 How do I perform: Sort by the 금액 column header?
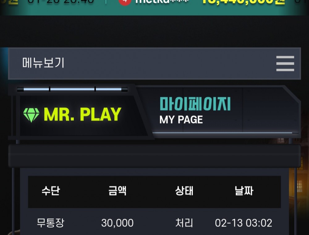pos(117,191)
